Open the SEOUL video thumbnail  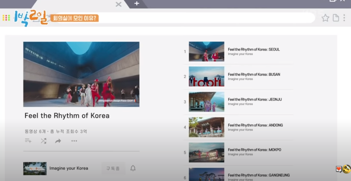tap(207, 52)
